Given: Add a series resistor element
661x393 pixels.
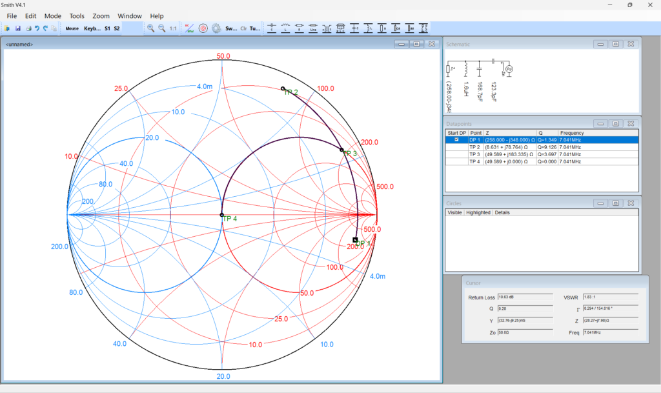Looking at the screenshot, I should coord(300,28).
